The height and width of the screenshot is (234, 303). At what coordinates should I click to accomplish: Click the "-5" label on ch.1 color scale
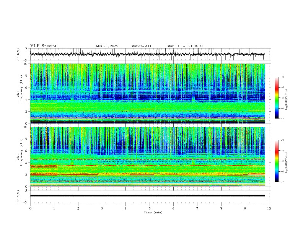point(282,98)
